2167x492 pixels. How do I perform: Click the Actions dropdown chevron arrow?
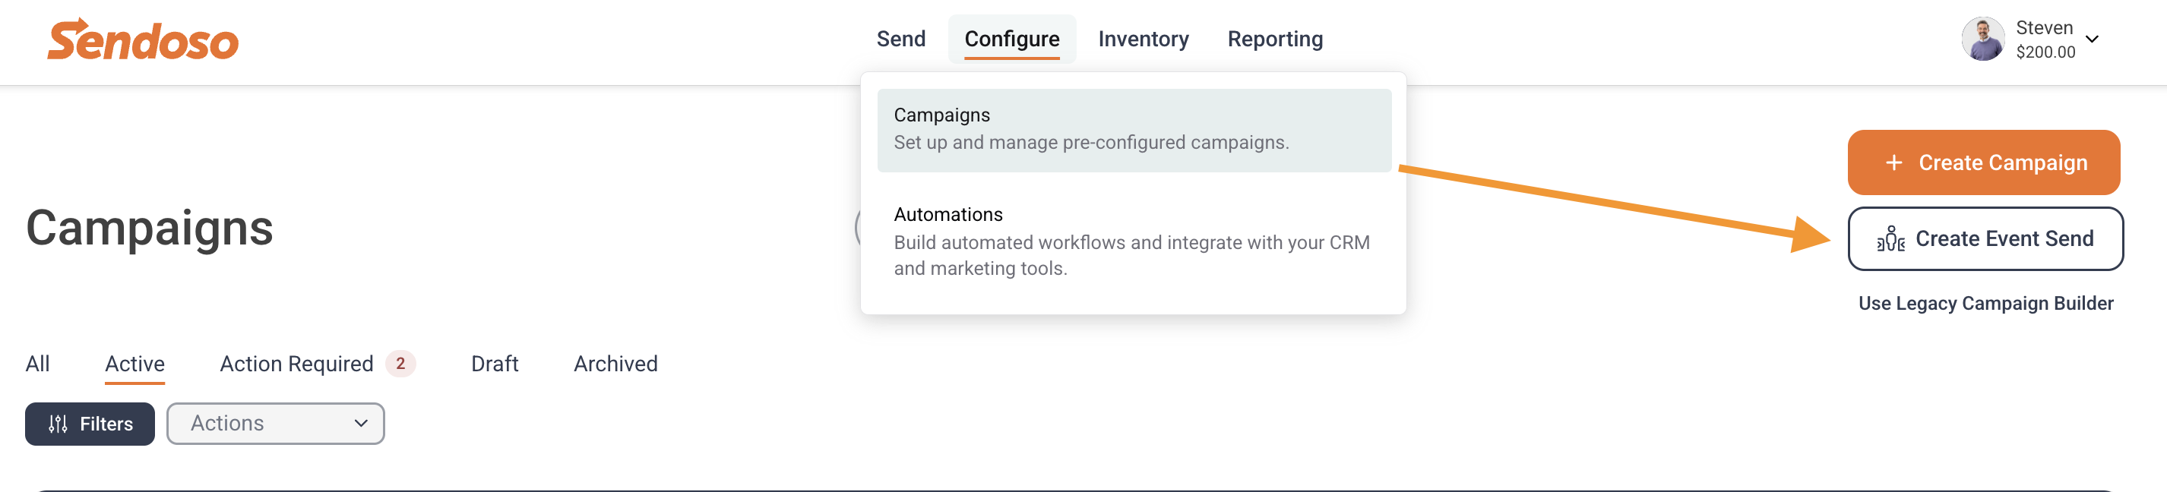click(x=361, y=423)
